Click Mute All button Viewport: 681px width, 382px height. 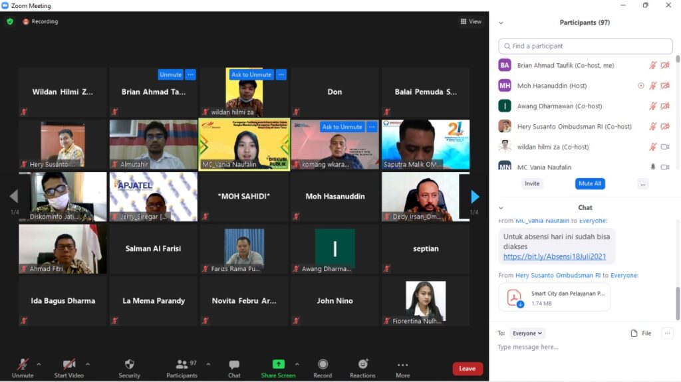tap(590, 183)
